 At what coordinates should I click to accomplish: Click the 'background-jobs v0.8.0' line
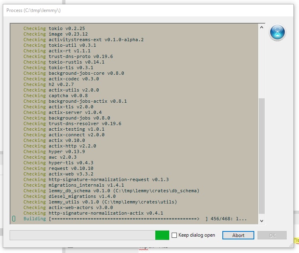point(67,118)
